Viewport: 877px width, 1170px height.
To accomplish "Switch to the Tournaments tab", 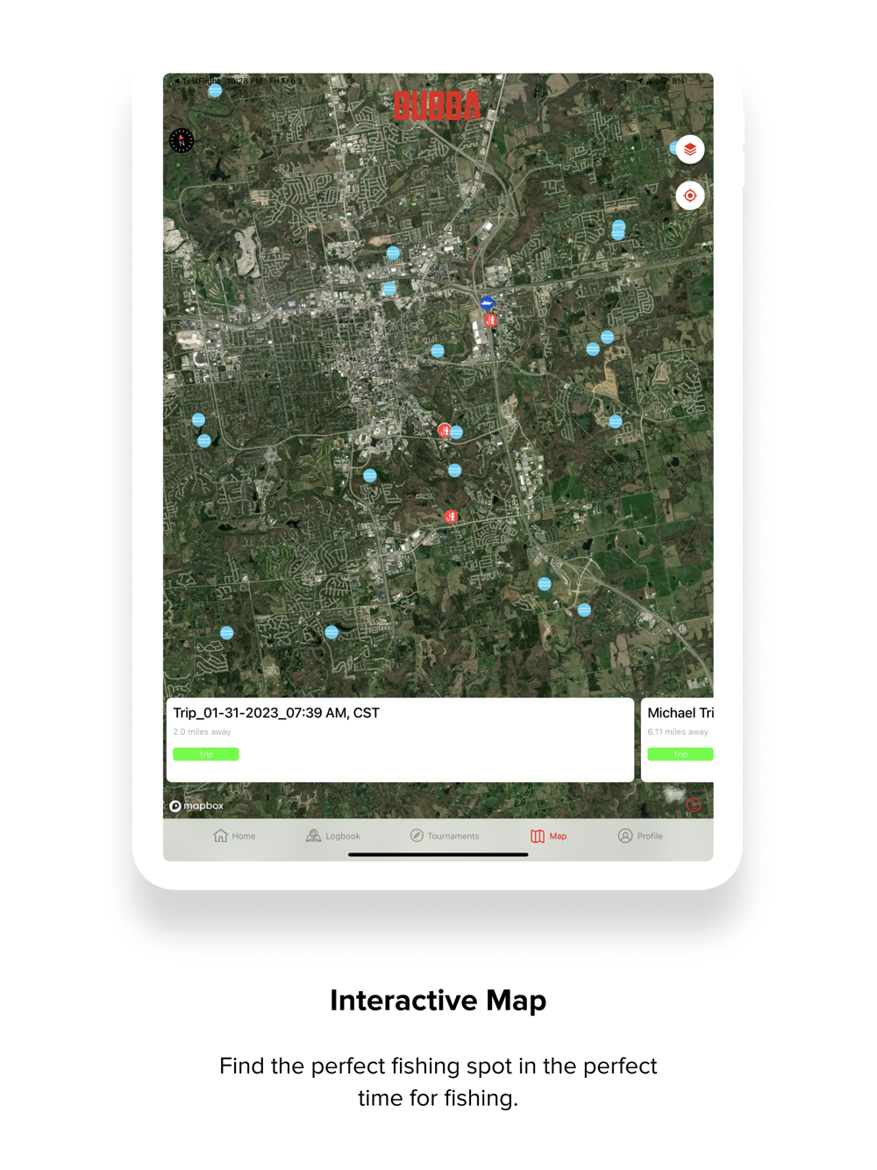I will [x=445, y=836].
